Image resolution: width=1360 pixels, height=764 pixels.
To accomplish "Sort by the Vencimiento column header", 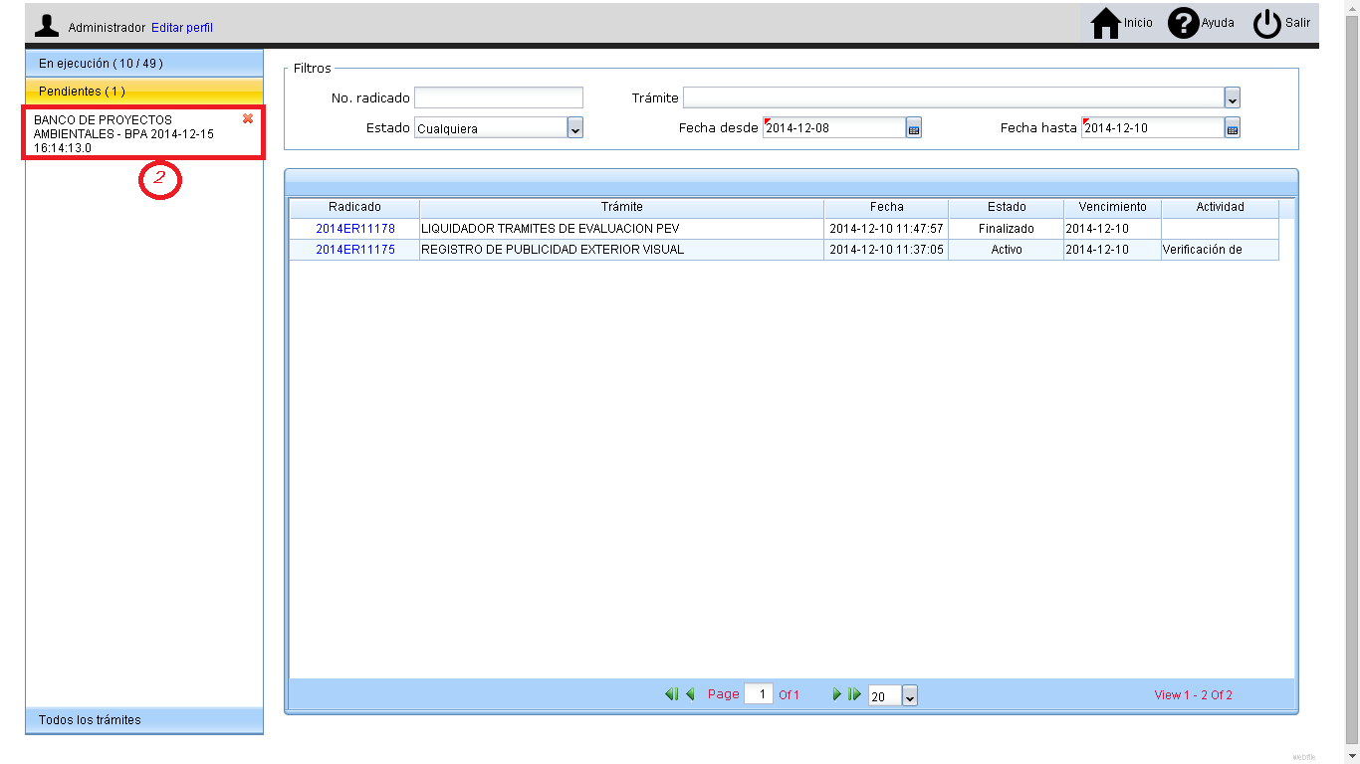I will point(1112,207).
